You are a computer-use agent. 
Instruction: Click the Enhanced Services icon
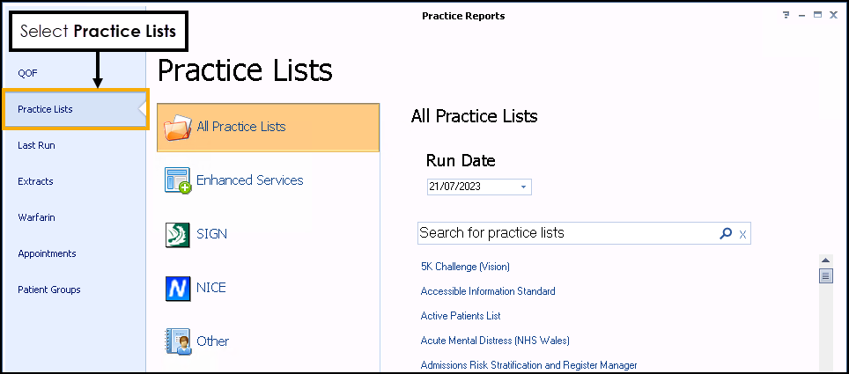tap(178, 180)
